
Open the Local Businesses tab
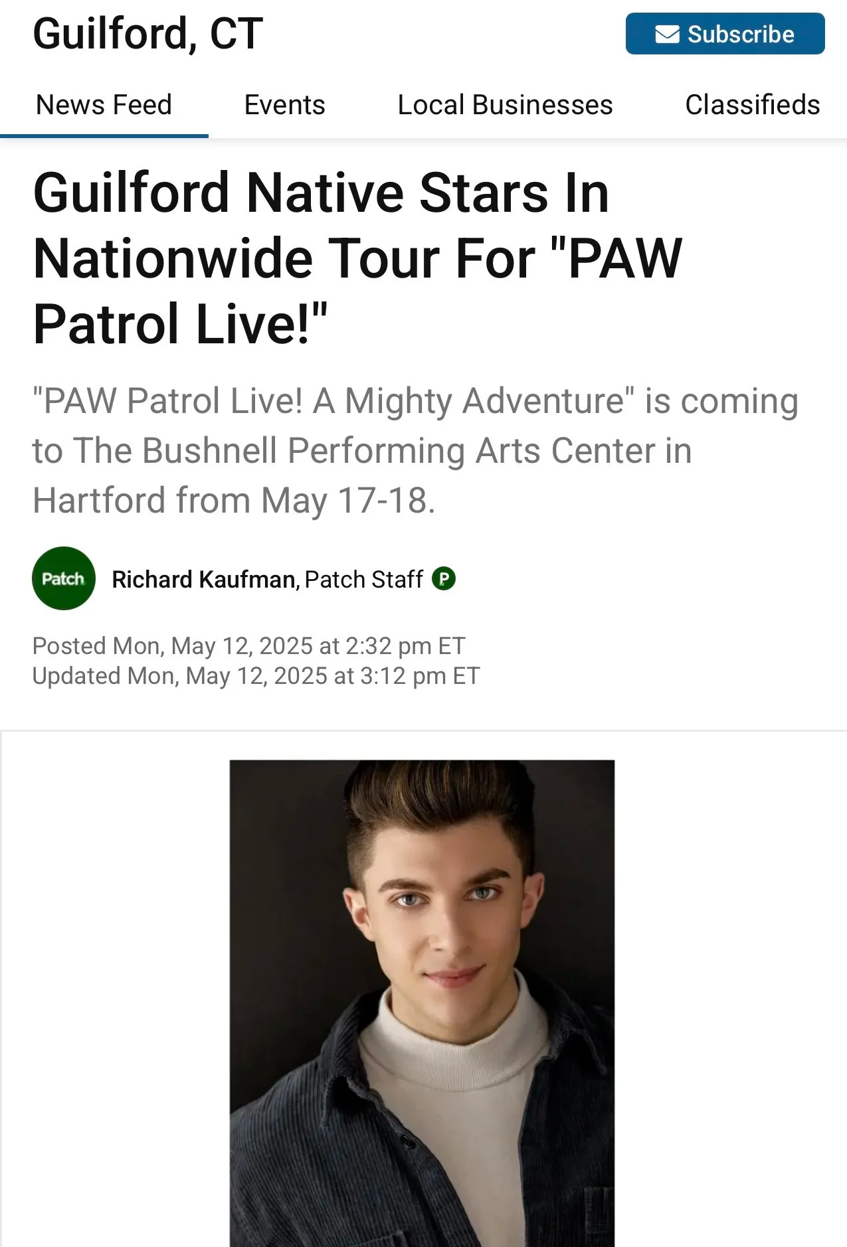505,105
